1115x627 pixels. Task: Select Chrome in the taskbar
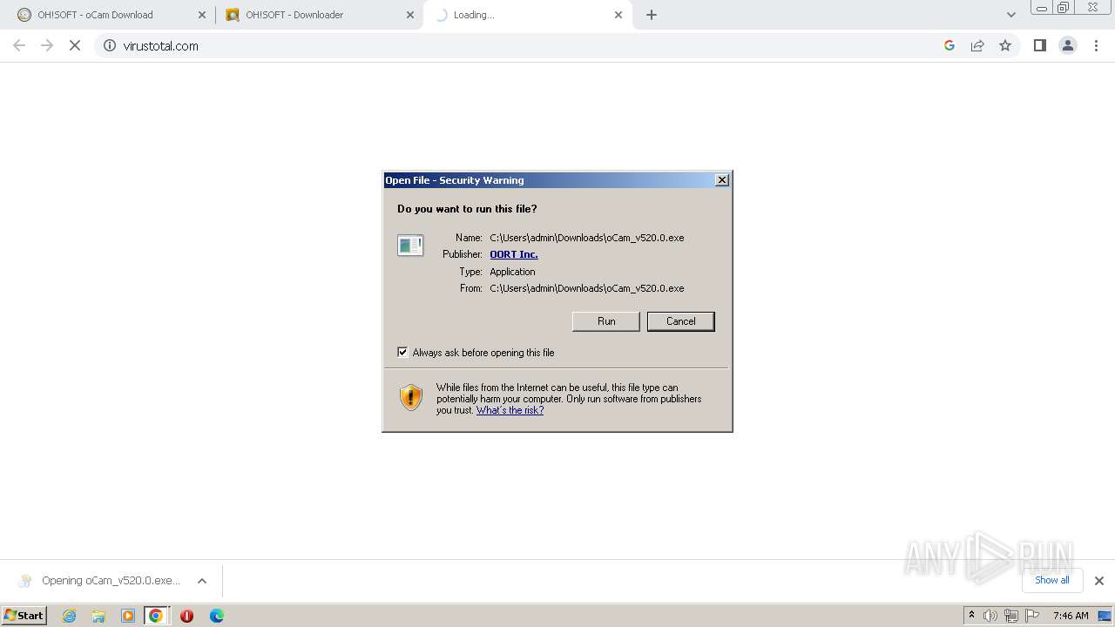(156, 616)
